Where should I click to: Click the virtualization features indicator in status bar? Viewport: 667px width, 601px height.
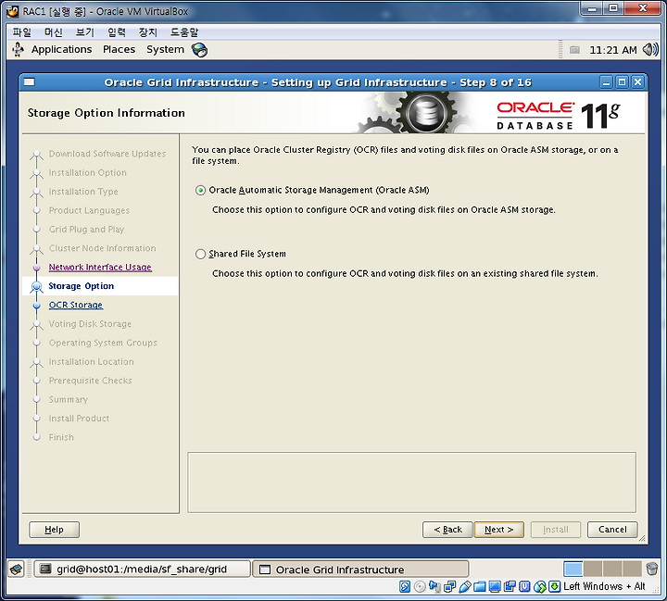point(524,587)
